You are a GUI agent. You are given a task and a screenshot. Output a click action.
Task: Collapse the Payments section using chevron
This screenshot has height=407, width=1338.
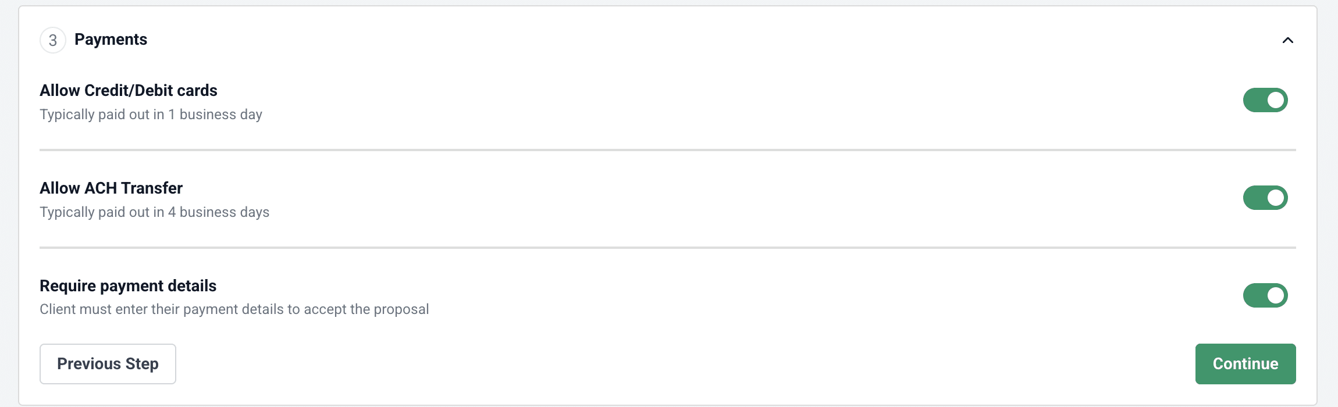tap(1287, 40)
